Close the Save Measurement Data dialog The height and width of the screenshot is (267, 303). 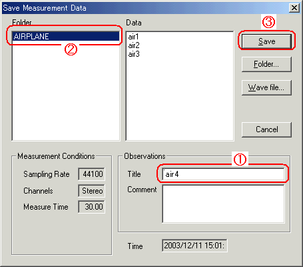(294, 8)
